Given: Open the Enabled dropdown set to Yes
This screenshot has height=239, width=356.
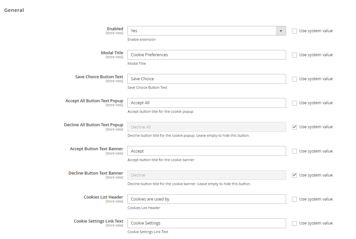Looking at the screenshot, I should [x=202, y=31].
